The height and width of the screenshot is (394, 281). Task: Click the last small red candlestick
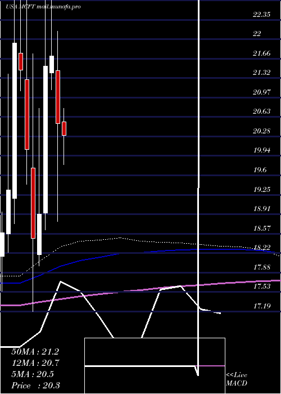(64, 129)
